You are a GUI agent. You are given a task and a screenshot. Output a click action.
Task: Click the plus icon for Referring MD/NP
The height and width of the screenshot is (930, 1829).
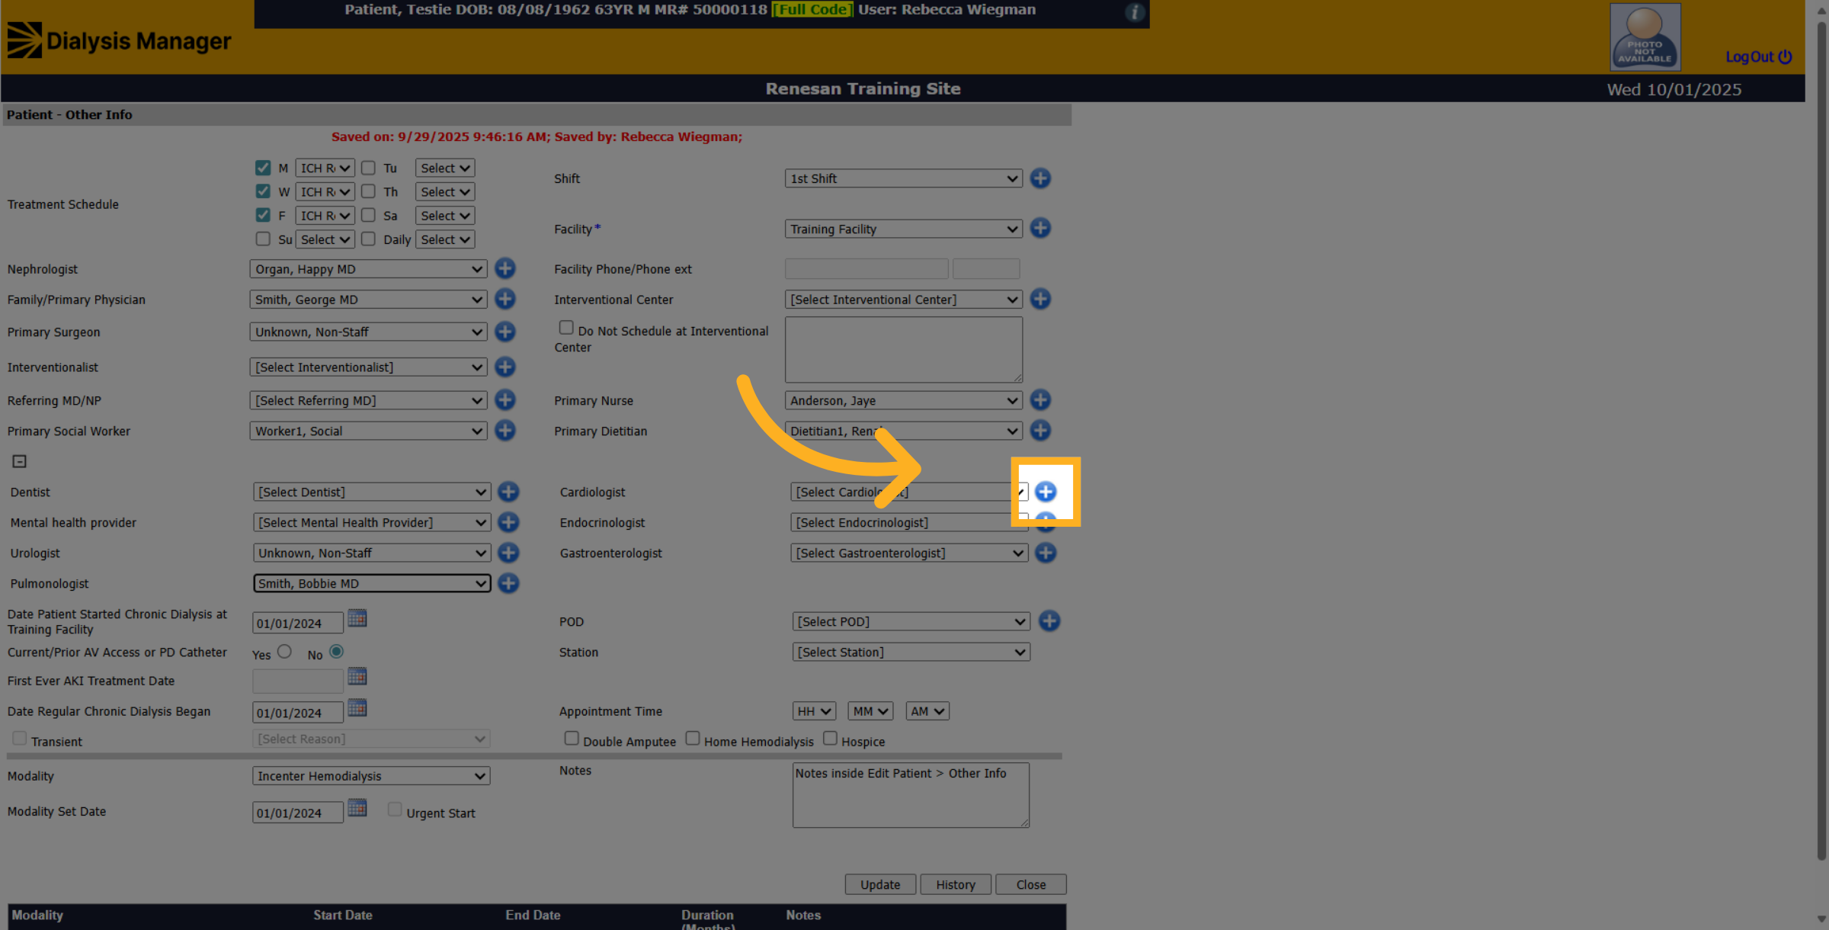tap(504, 399)
